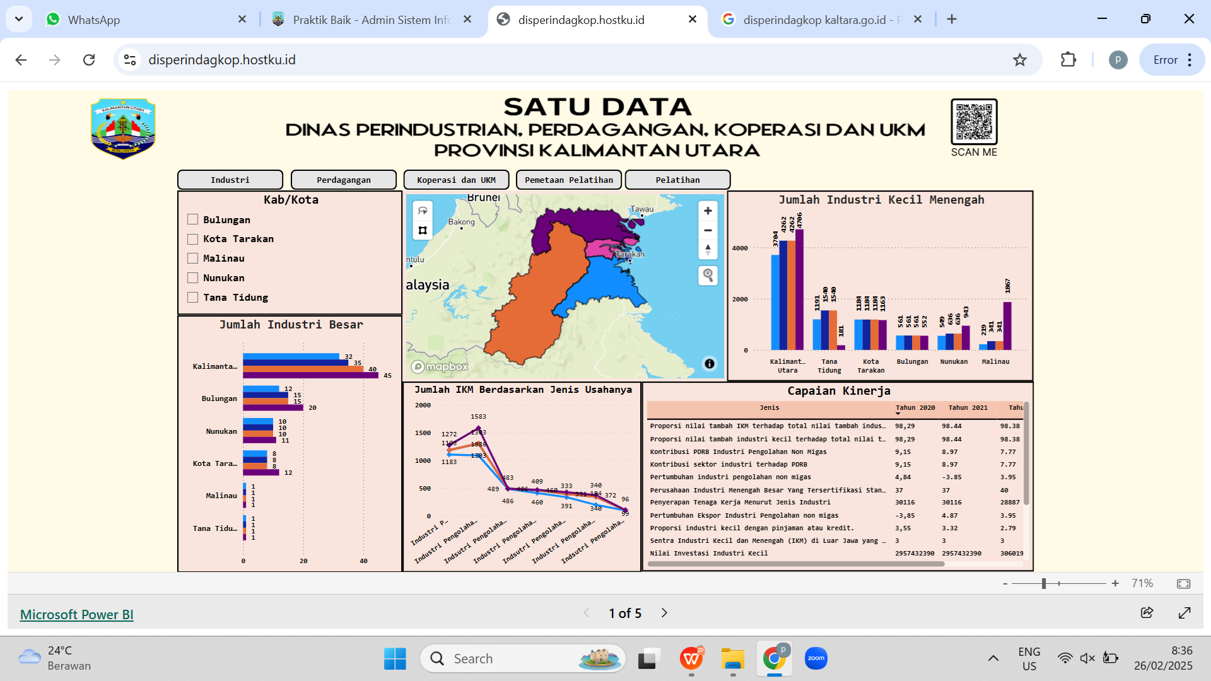Select the polygon draw tool on map
The image size is (1211, 681).
point(423,230)
